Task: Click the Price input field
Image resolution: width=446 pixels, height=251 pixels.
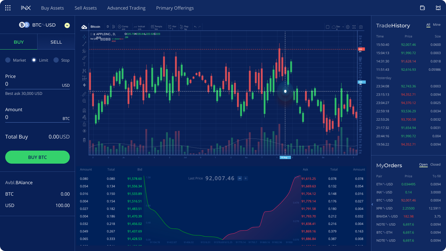Action: (33, 84)
